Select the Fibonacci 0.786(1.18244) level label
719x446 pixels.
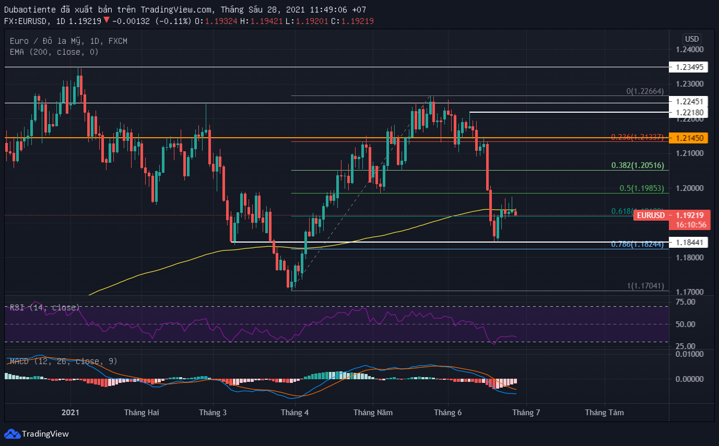638,244
